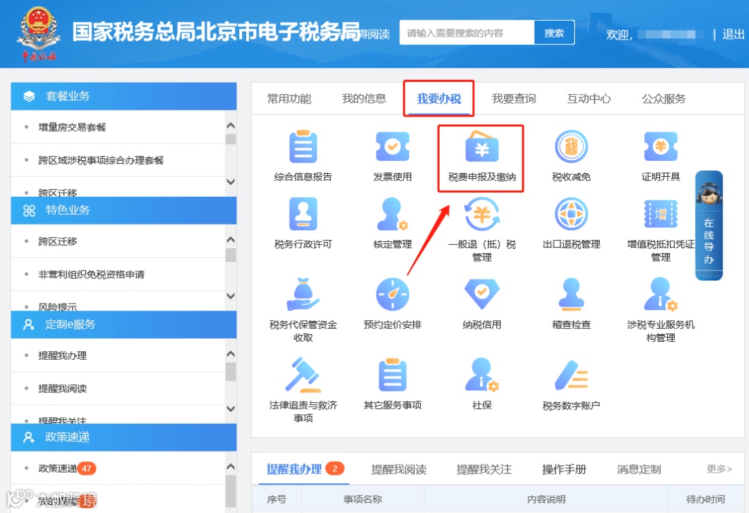Open 增值税抵扣凭证管理 icon
Image resolution: width=749 pixels, height=513 pixels.
[661, 214]
